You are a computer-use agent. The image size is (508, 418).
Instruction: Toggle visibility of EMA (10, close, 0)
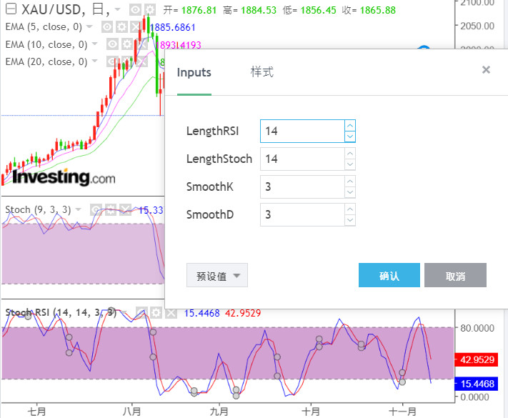[x=112, y=44]
